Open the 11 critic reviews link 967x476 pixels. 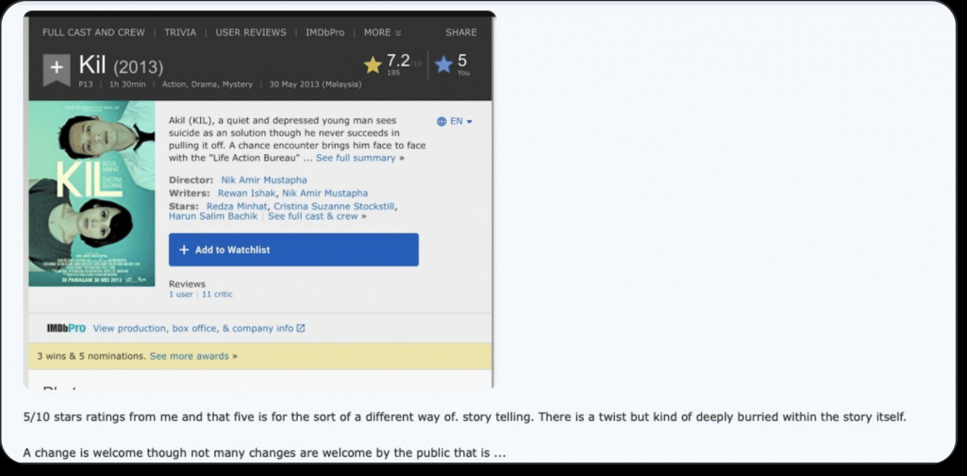pyautogui.click(x=217, y=294)
